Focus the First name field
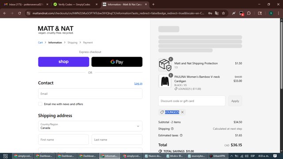Viewport: 283px width, 159px height. click(x=63, y=140)
